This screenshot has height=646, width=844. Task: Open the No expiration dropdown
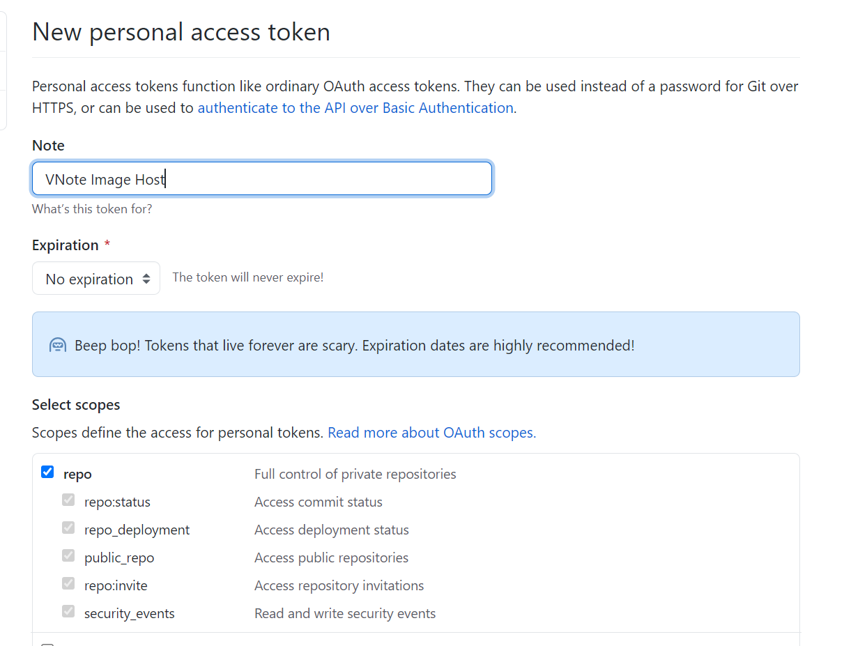pyautogui.click(x=96, y=278)
